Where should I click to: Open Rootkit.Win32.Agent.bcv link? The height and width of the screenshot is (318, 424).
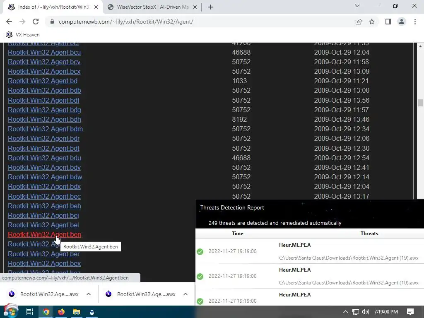pyautogui.click(x=44, y=62)
